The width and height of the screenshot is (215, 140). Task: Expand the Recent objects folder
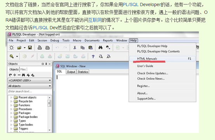11,97
